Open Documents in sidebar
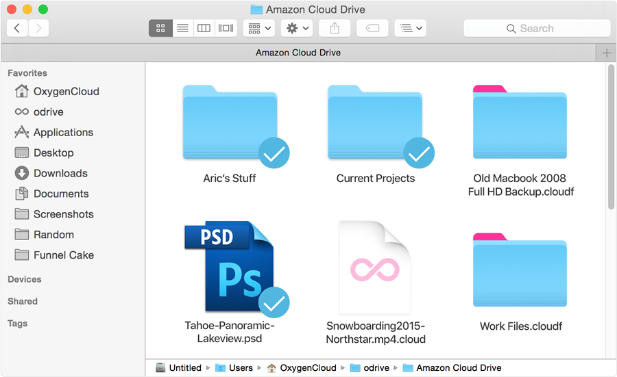The height and width of the screenshot is (377, 617). (x=51, y=194)
